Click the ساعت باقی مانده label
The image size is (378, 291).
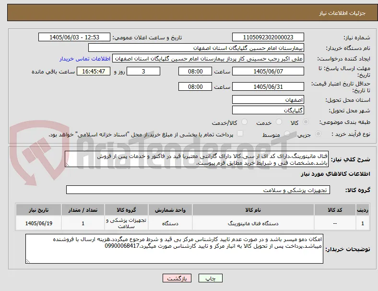pyautogui.click(x=53, y=72)
